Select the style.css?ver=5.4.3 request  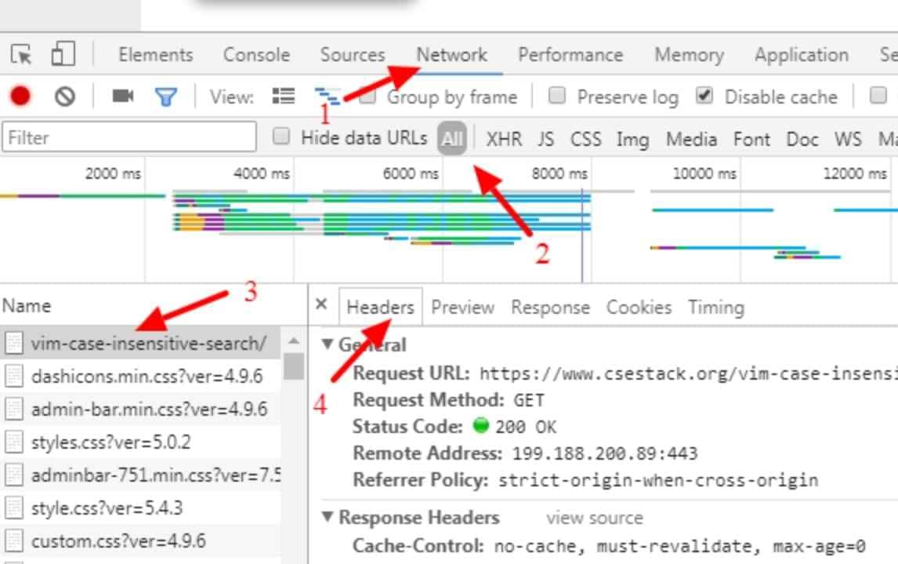click(x=107, y=508)
